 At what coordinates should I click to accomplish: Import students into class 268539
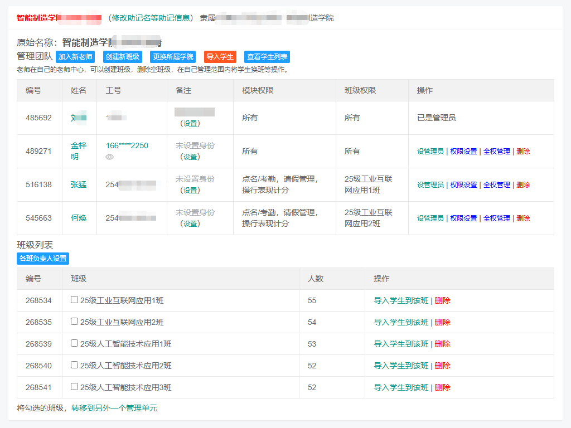(x=401, y=344)
